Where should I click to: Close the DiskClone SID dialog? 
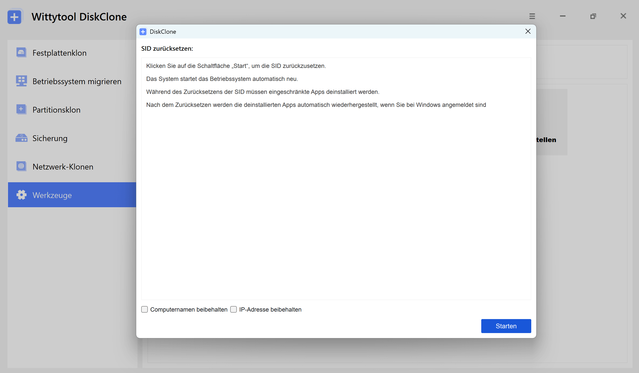(528, 31)
